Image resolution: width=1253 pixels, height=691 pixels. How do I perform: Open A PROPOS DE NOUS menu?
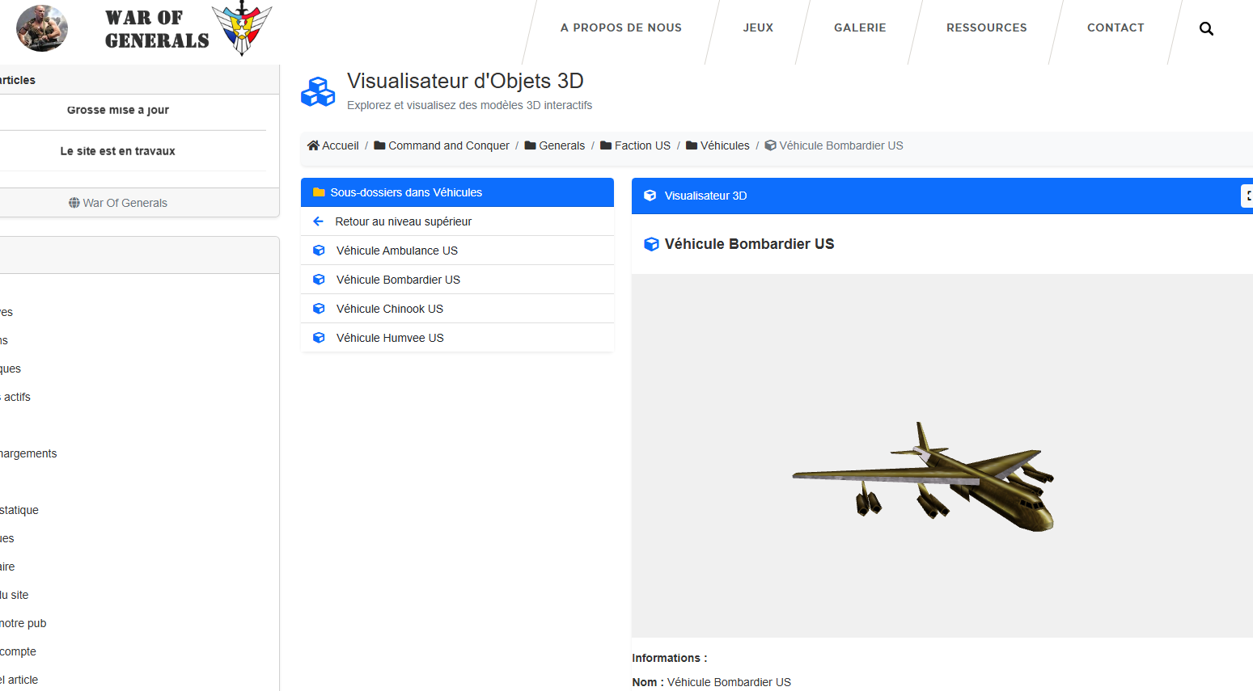coord(621,27)
